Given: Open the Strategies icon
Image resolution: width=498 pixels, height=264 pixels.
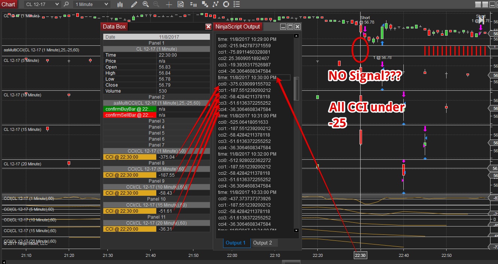Looking at the screenshot, I should (x=226, y=4).
